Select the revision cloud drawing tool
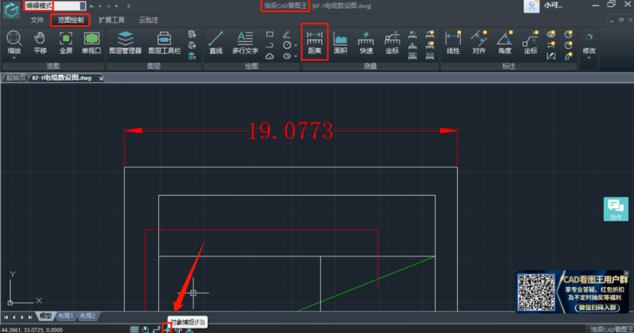634x333 pixels. click(269, 56)
